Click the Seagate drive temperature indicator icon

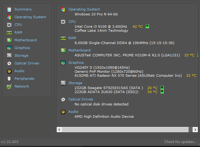point(162,88)
